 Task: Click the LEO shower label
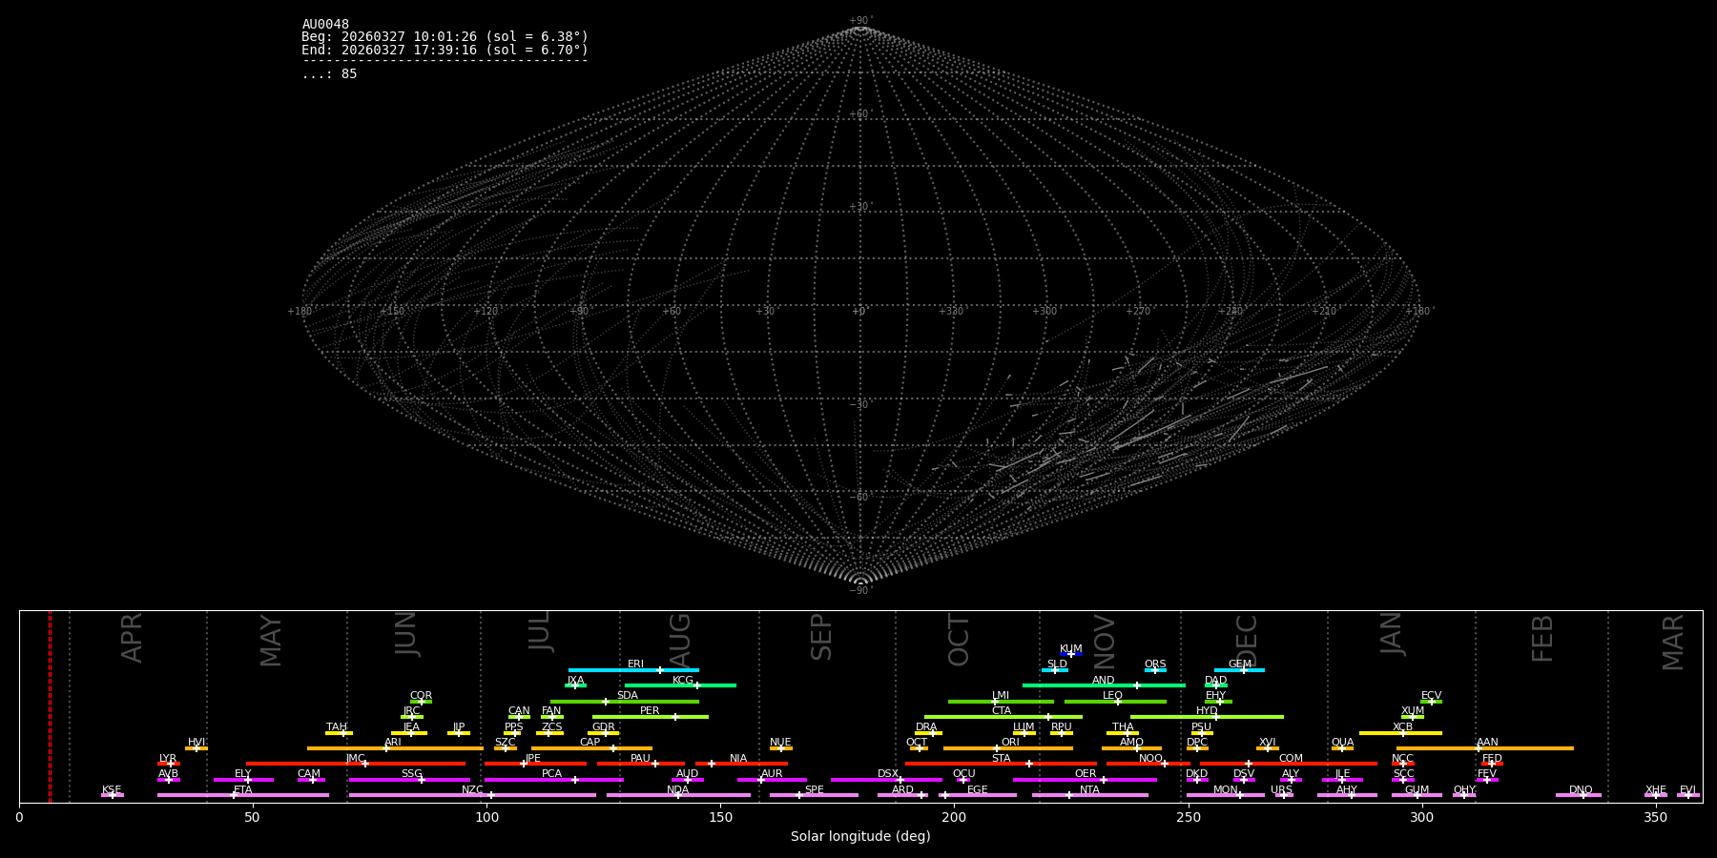[1113, 696]
